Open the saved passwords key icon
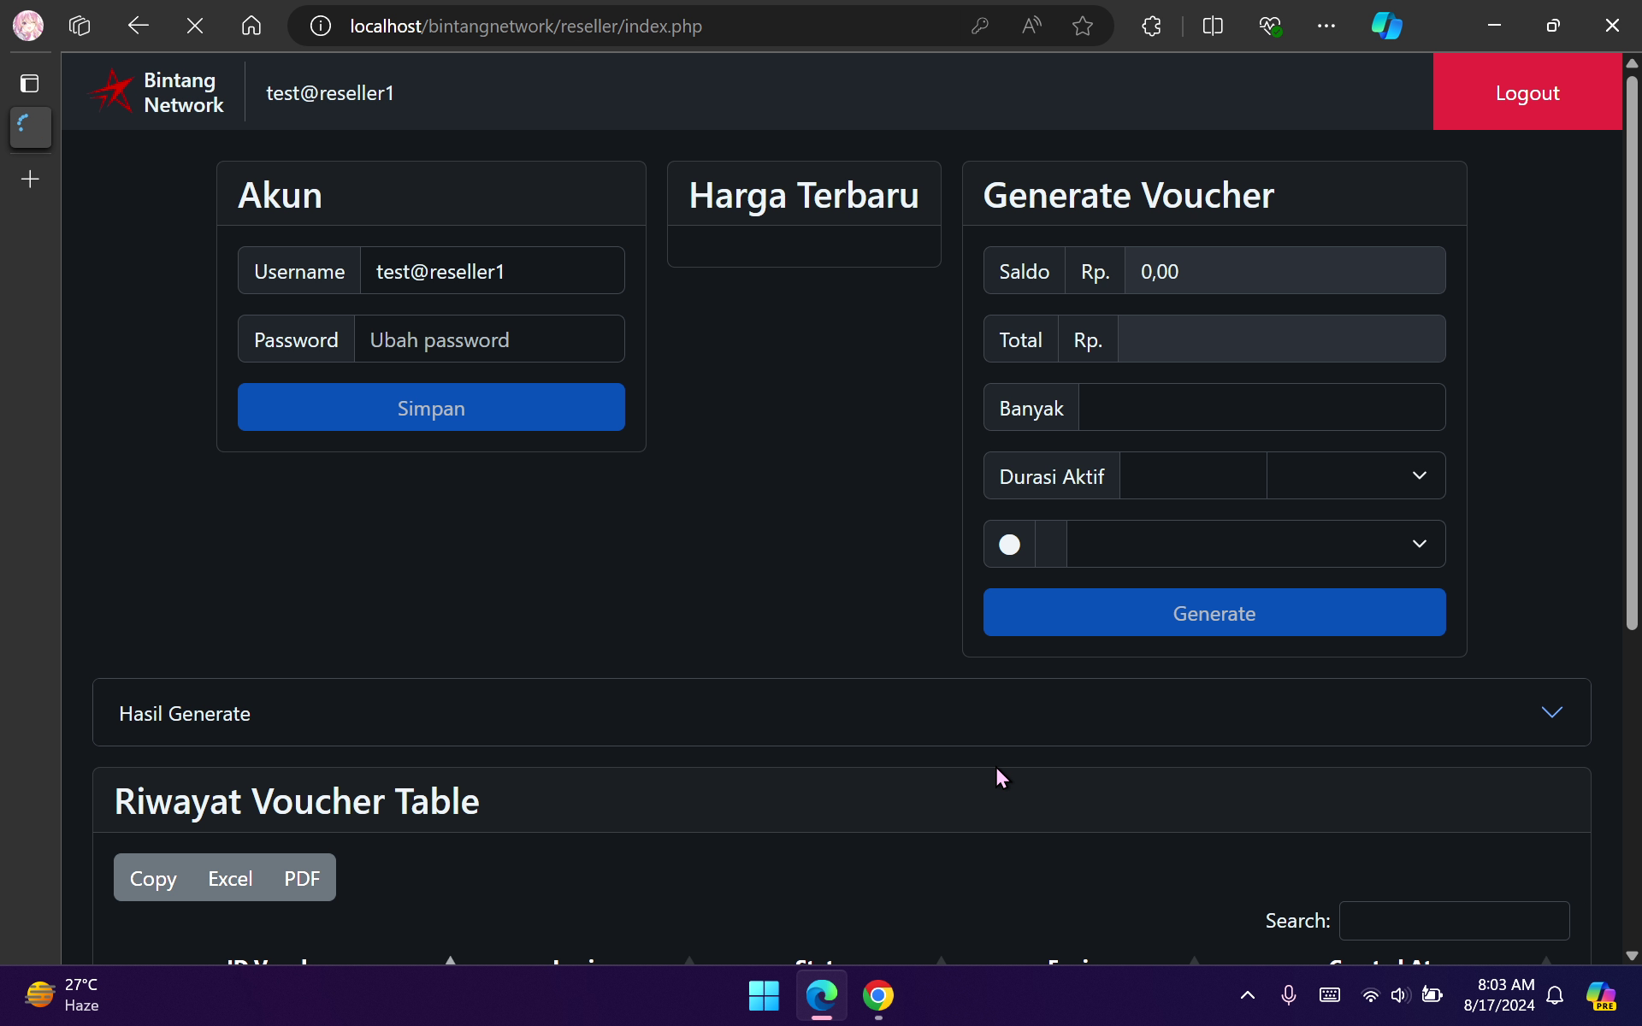The width and height of the screenshot is (1642, 1026). pos(980,27)
